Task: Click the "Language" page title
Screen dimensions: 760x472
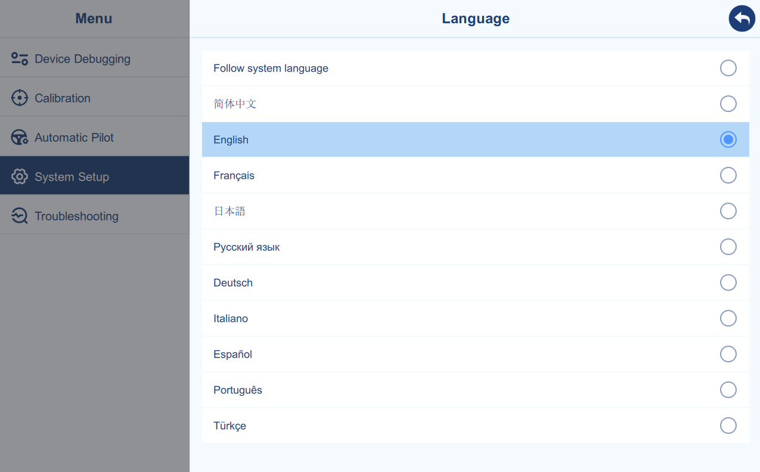Action: (x=475, y=18)
